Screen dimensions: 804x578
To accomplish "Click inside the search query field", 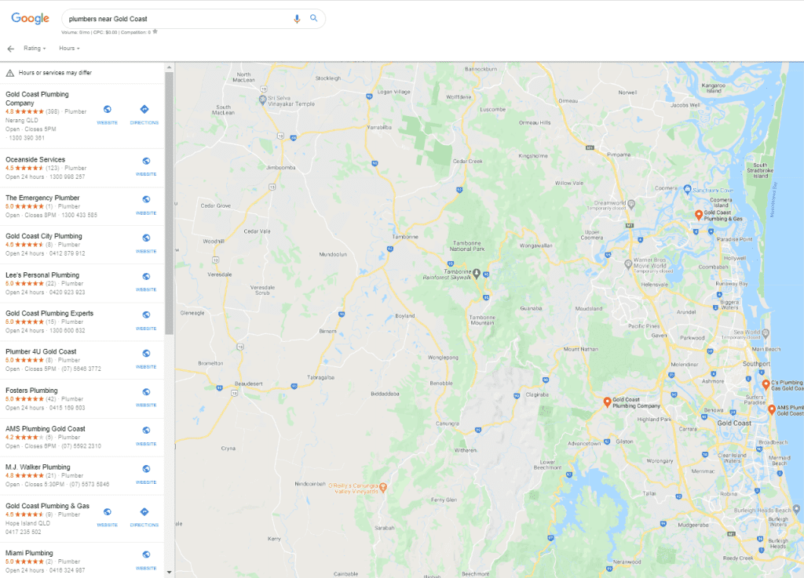I will point(173,18).
